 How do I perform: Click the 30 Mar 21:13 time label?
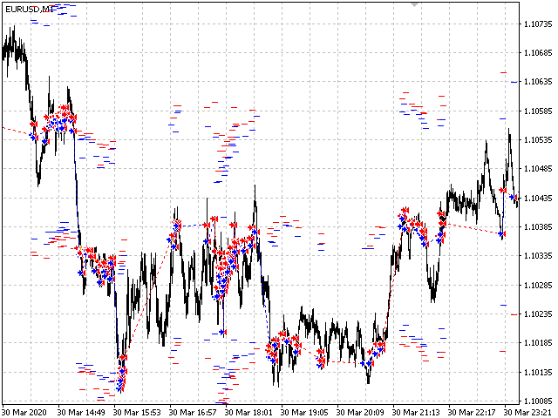(x=416, y=412)
